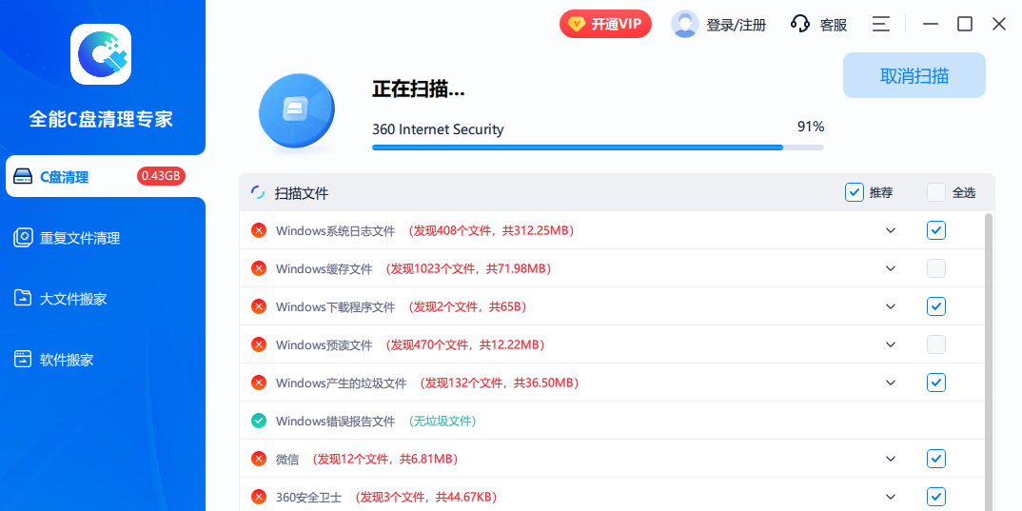This screenshot has width=1022, height=511.
Task: Click the app logo in sidebar
Action: point(101,54)
